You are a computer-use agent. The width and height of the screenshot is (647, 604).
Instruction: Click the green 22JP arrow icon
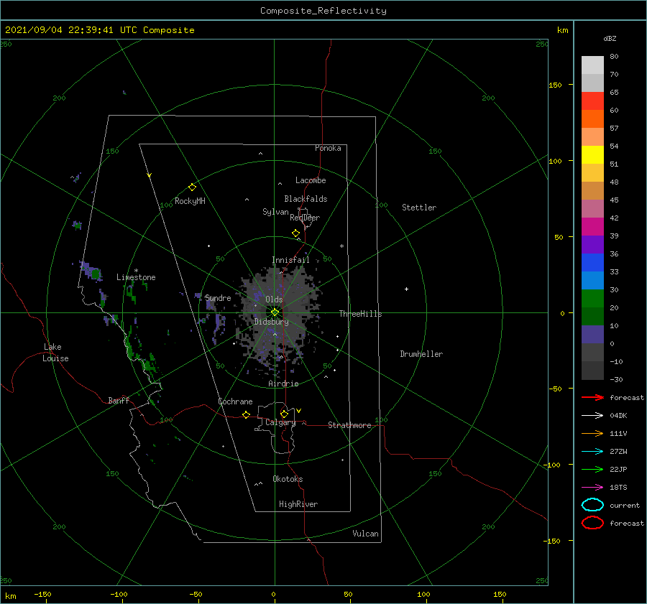(x=592, y=469)
